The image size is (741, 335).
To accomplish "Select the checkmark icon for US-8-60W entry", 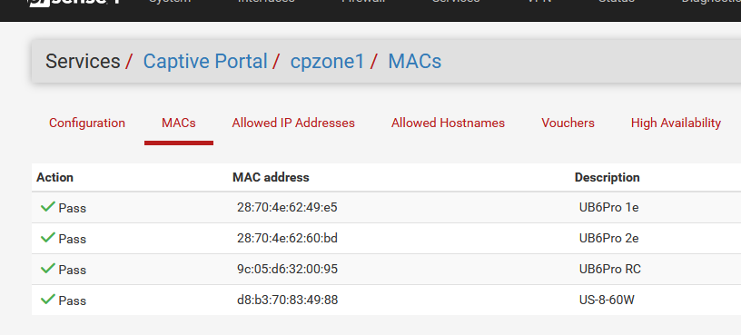I will (x=48, y=299).
